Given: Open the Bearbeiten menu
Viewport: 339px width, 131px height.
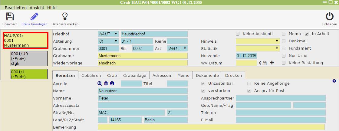Looking at the screenshot, I should 15,8.
